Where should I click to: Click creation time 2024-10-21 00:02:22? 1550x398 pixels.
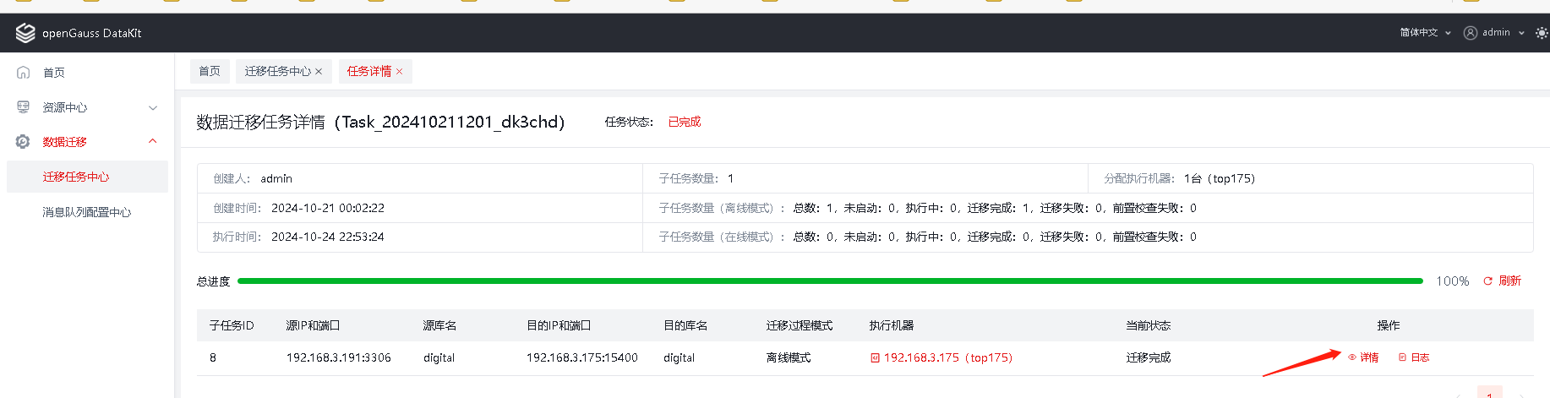pyautogui.click(x=328, y=208)
